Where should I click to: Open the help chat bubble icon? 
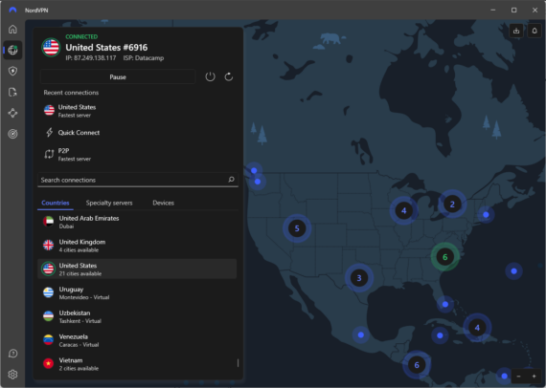12,354
